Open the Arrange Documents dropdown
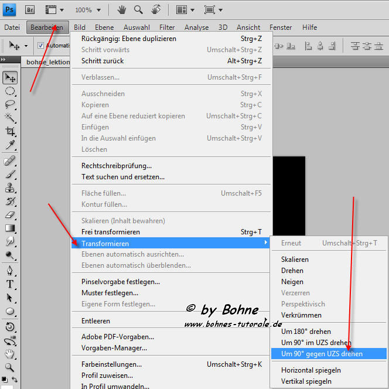 pos(185,10)
